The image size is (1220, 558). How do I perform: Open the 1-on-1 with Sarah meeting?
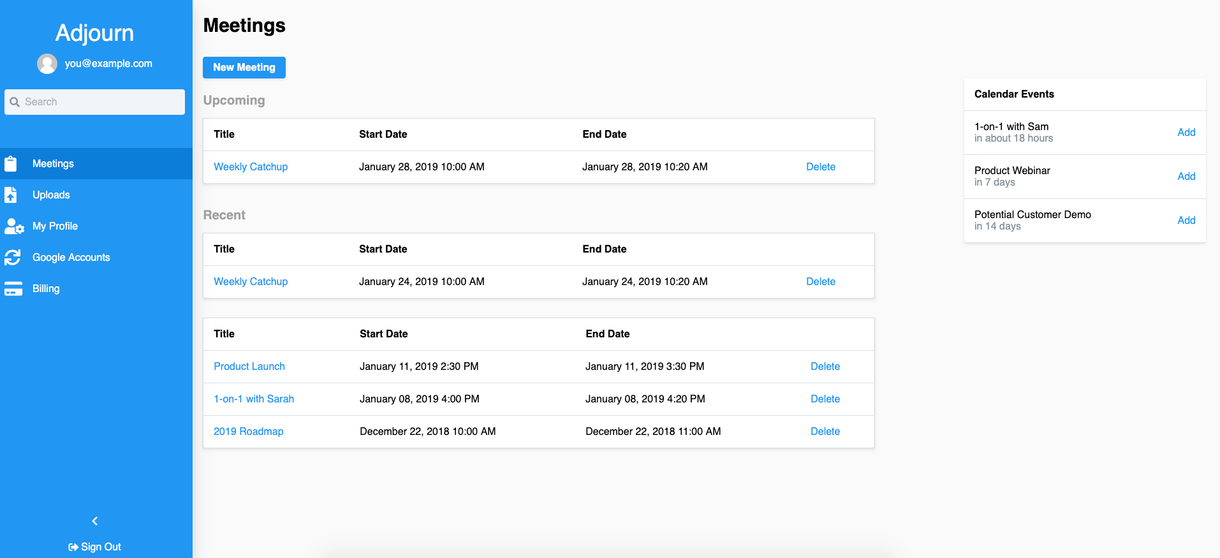[x=254, y=399]
